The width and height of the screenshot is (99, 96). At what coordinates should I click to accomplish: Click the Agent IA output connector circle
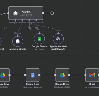point(43,13)
